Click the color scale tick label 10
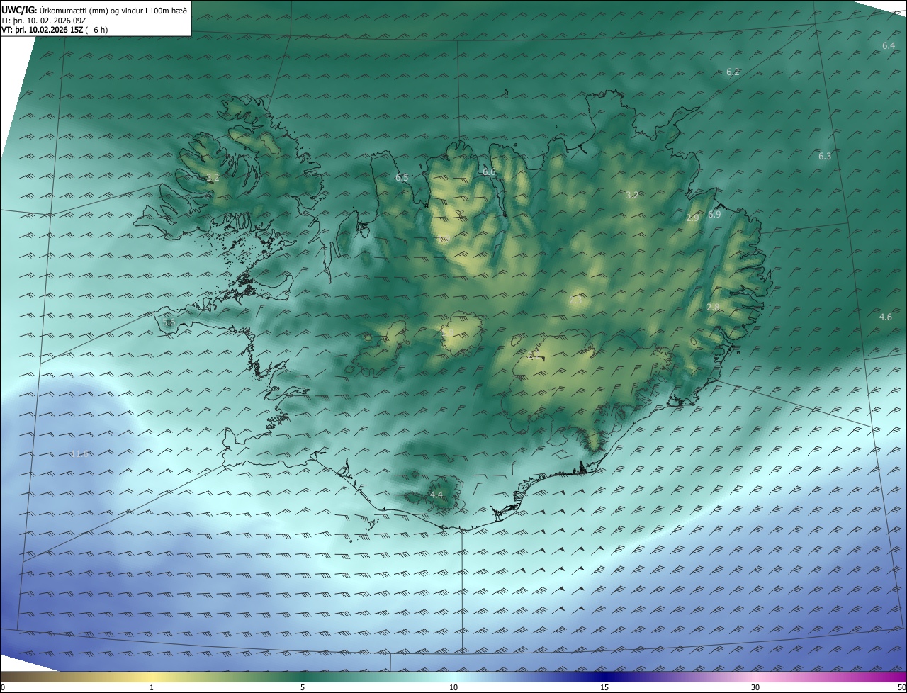Viewport: 907px width, 693px height. tap(453, 687)
